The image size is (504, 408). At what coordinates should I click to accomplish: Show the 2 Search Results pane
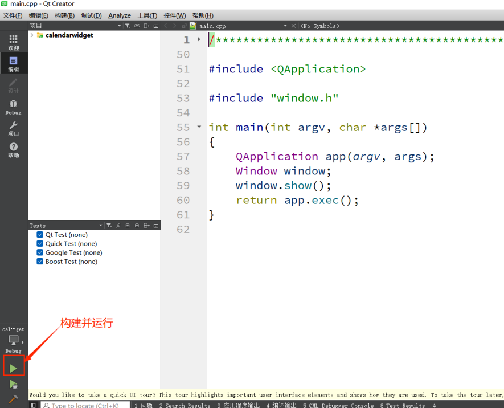click(185, 405)
